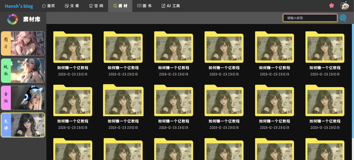Open the AI 工具 page
The width and height of the screenshot is (354, 160).
[x=171, y=6]
